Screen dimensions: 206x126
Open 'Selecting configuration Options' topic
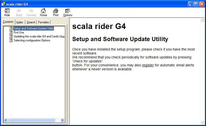pos(32,40)
